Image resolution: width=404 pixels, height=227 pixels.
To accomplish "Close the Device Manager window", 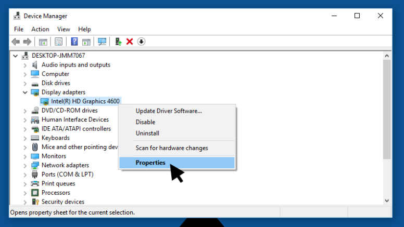I will [x=380, y=16].
